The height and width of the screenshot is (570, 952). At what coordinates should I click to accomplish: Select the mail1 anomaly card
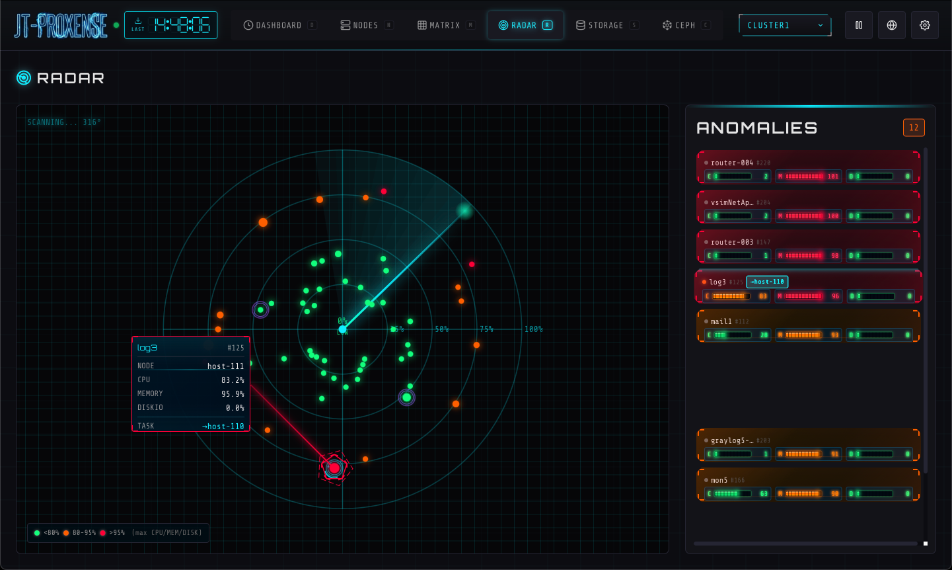(x=808, y=326)
